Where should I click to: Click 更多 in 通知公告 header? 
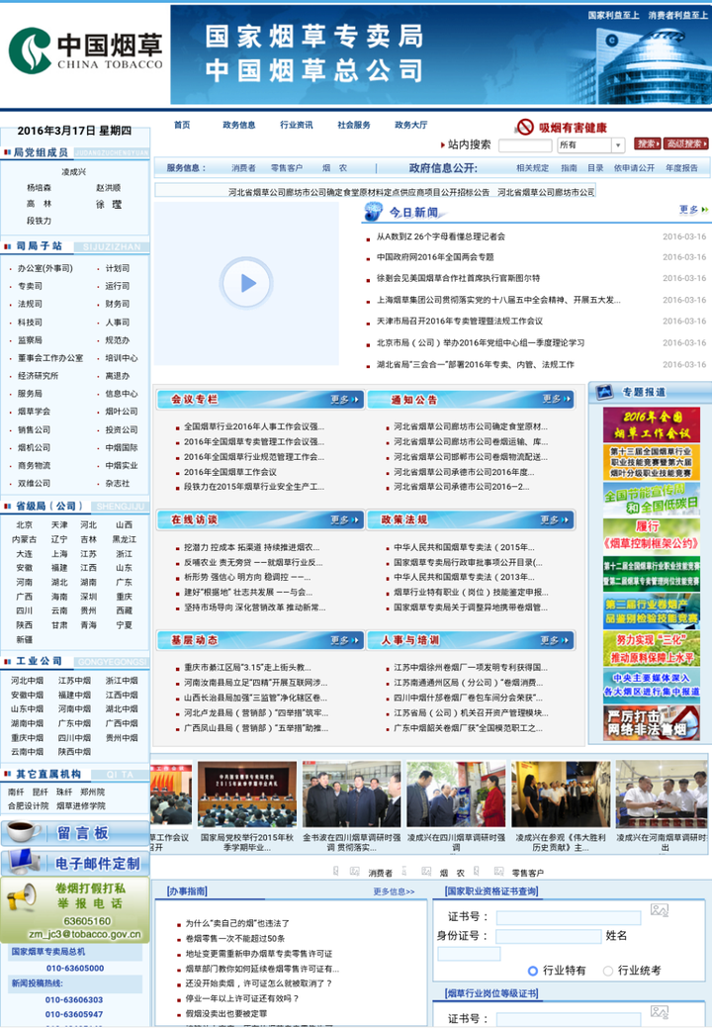[556, 399]
